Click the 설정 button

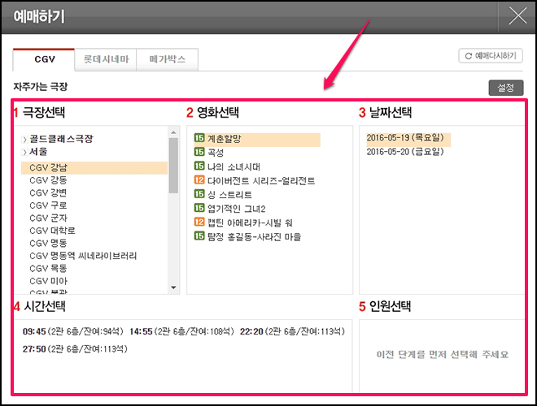pyautogui.click(x=506, y=88)
